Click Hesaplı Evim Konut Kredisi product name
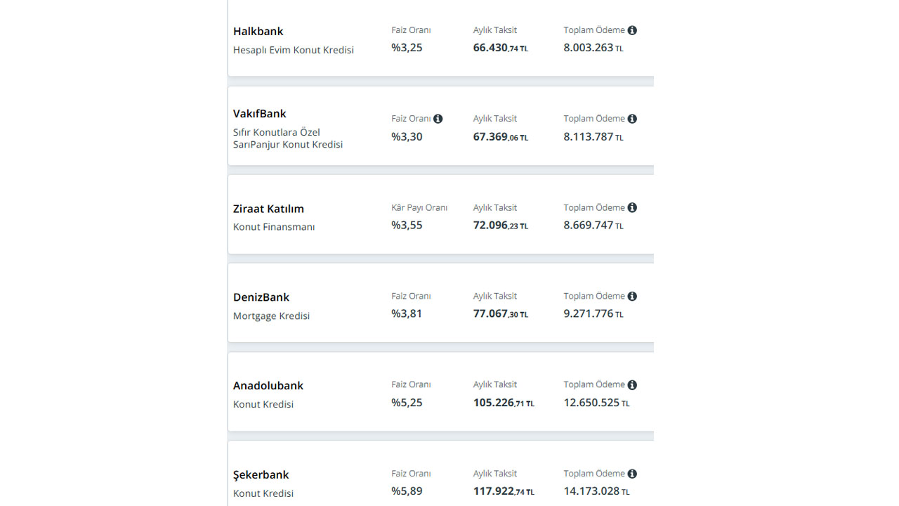 [294, 50]
